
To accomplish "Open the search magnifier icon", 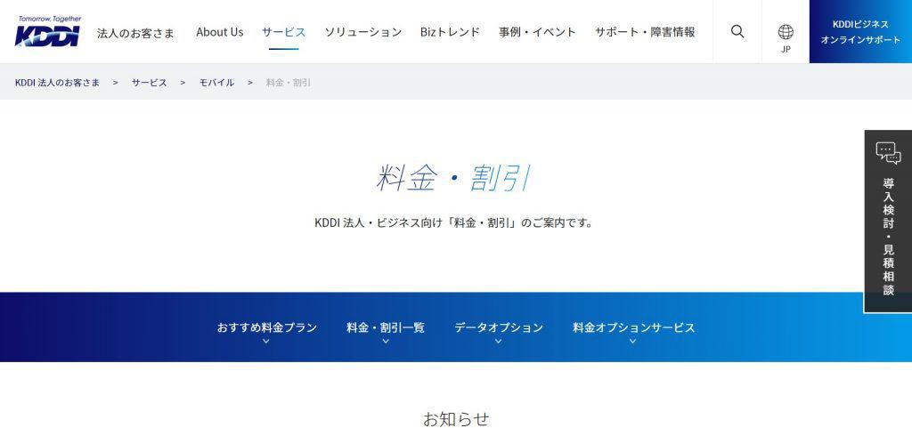I will [737, 31].
